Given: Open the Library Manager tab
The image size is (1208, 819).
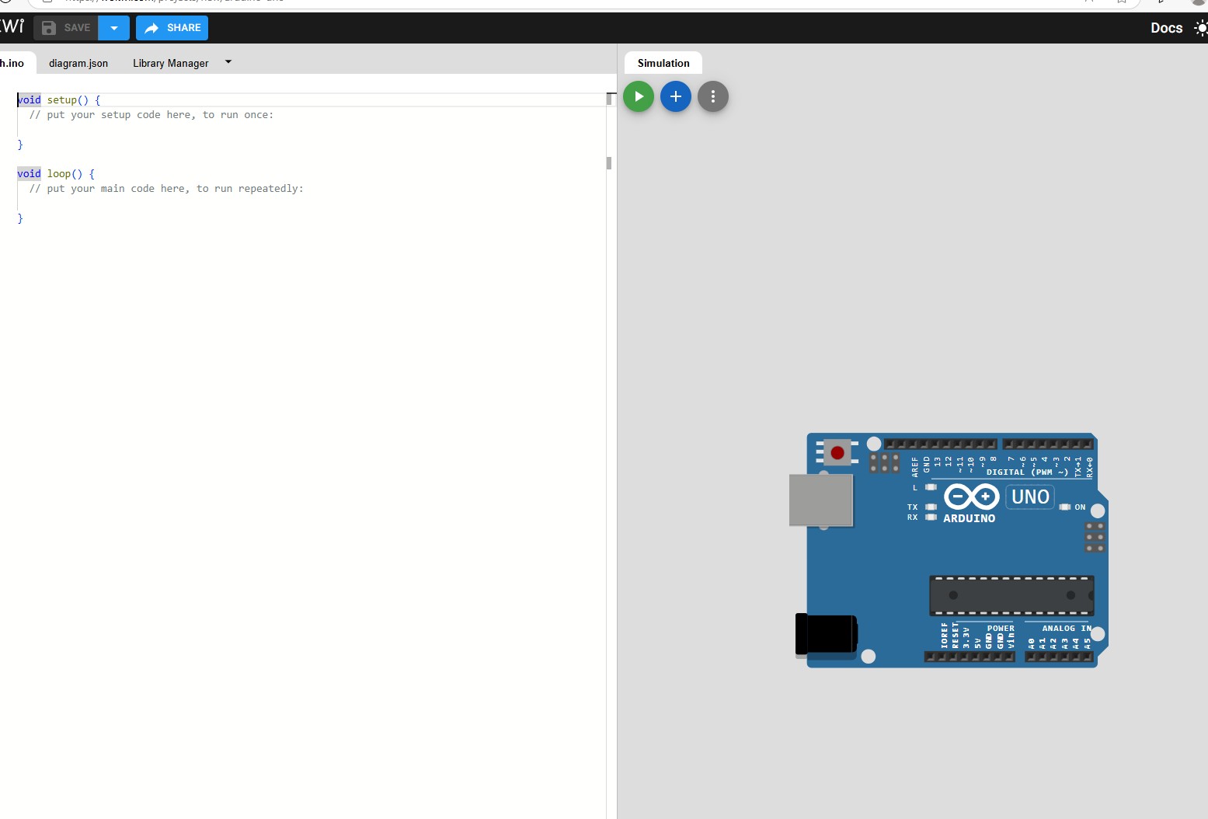Looking at the screenshot, I should point(171,63).
